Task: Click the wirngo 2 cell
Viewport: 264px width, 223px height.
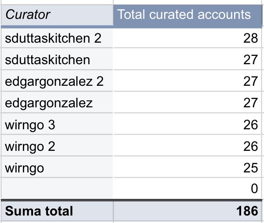Action: (x=57, y=146)
